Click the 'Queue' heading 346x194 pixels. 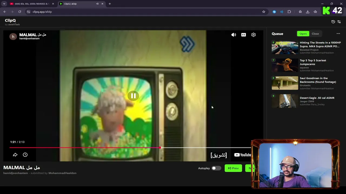tap(277, 34)
